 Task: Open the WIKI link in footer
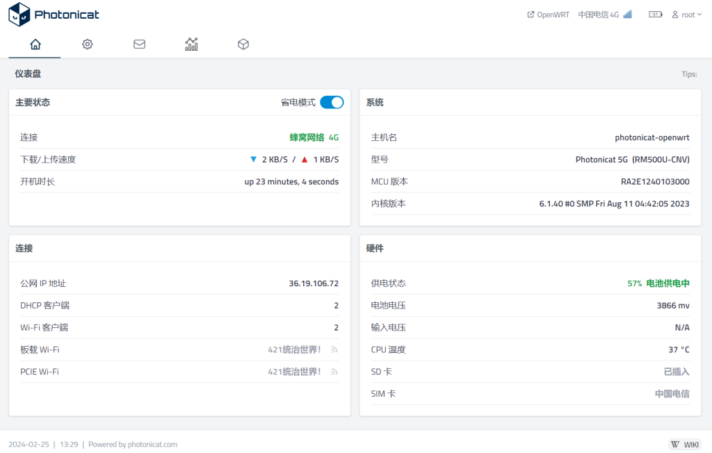point(685,445)
